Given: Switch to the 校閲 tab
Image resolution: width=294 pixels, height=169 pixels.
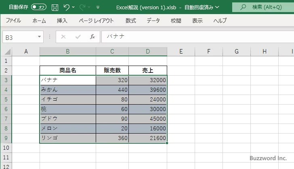Looking at the screenshot, I should point(176,21).
